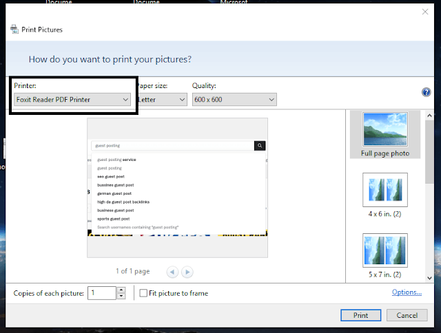This screenshot has width=441, height=333.
Task: Go to the previous page with left arrow
Action: (172, 272)
